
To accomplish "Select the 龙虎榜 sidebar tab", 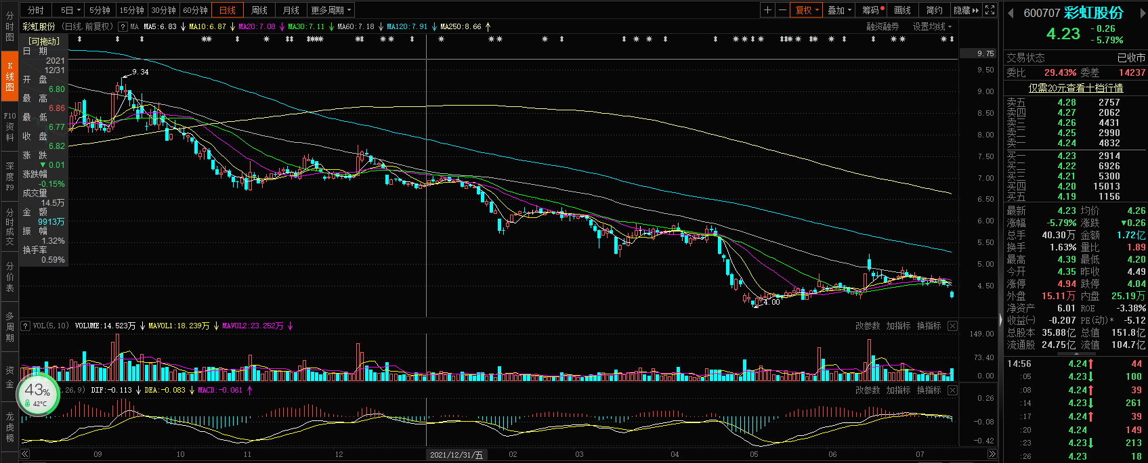I will (9, 426).
